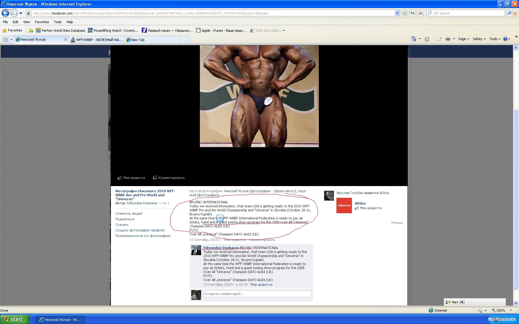Click the Compatibility View icon

pyautogui.click(x=404, y=13)
